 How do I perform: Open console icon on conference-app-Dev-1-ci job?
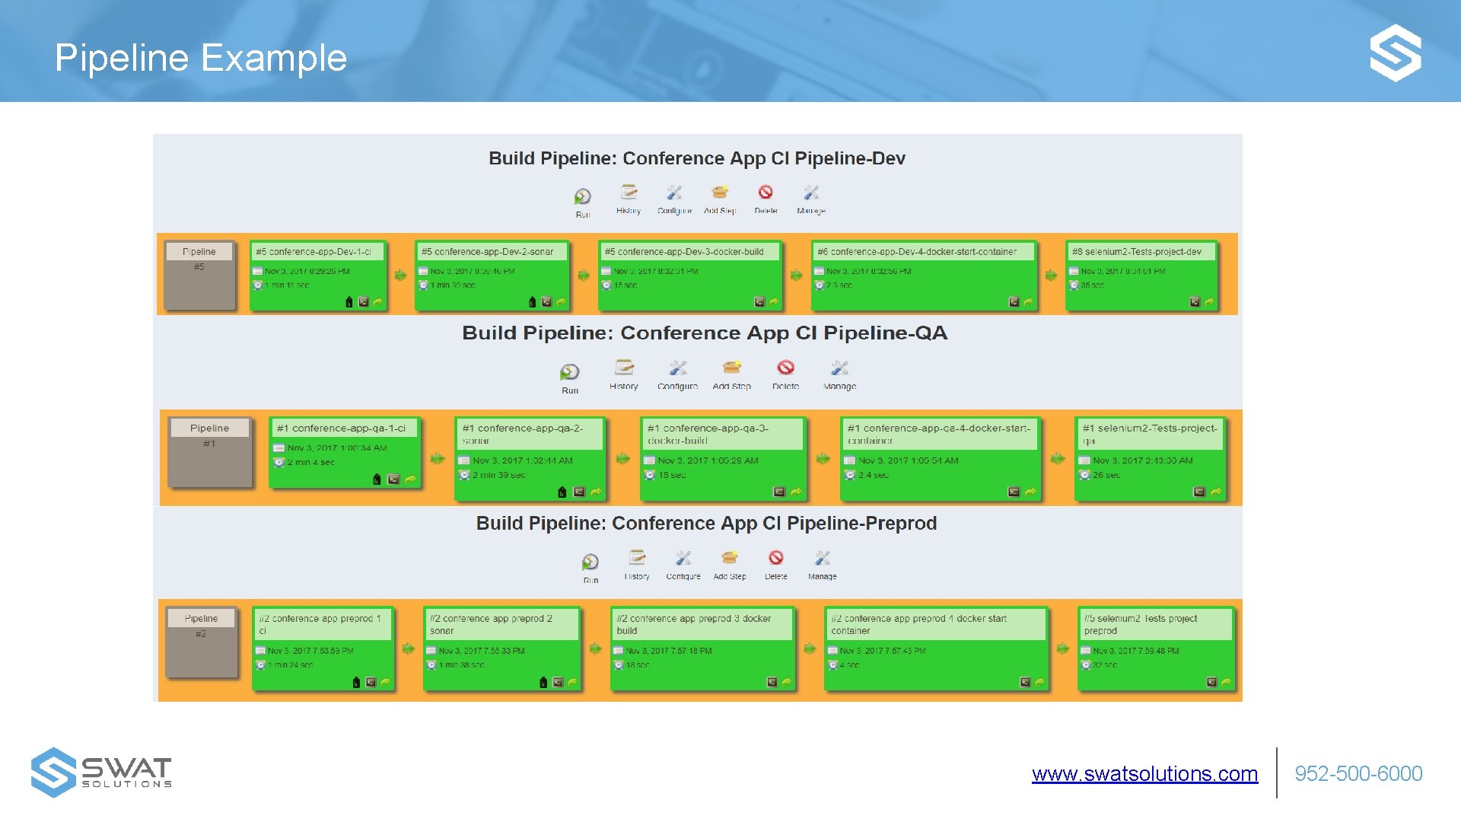point(364,302)
